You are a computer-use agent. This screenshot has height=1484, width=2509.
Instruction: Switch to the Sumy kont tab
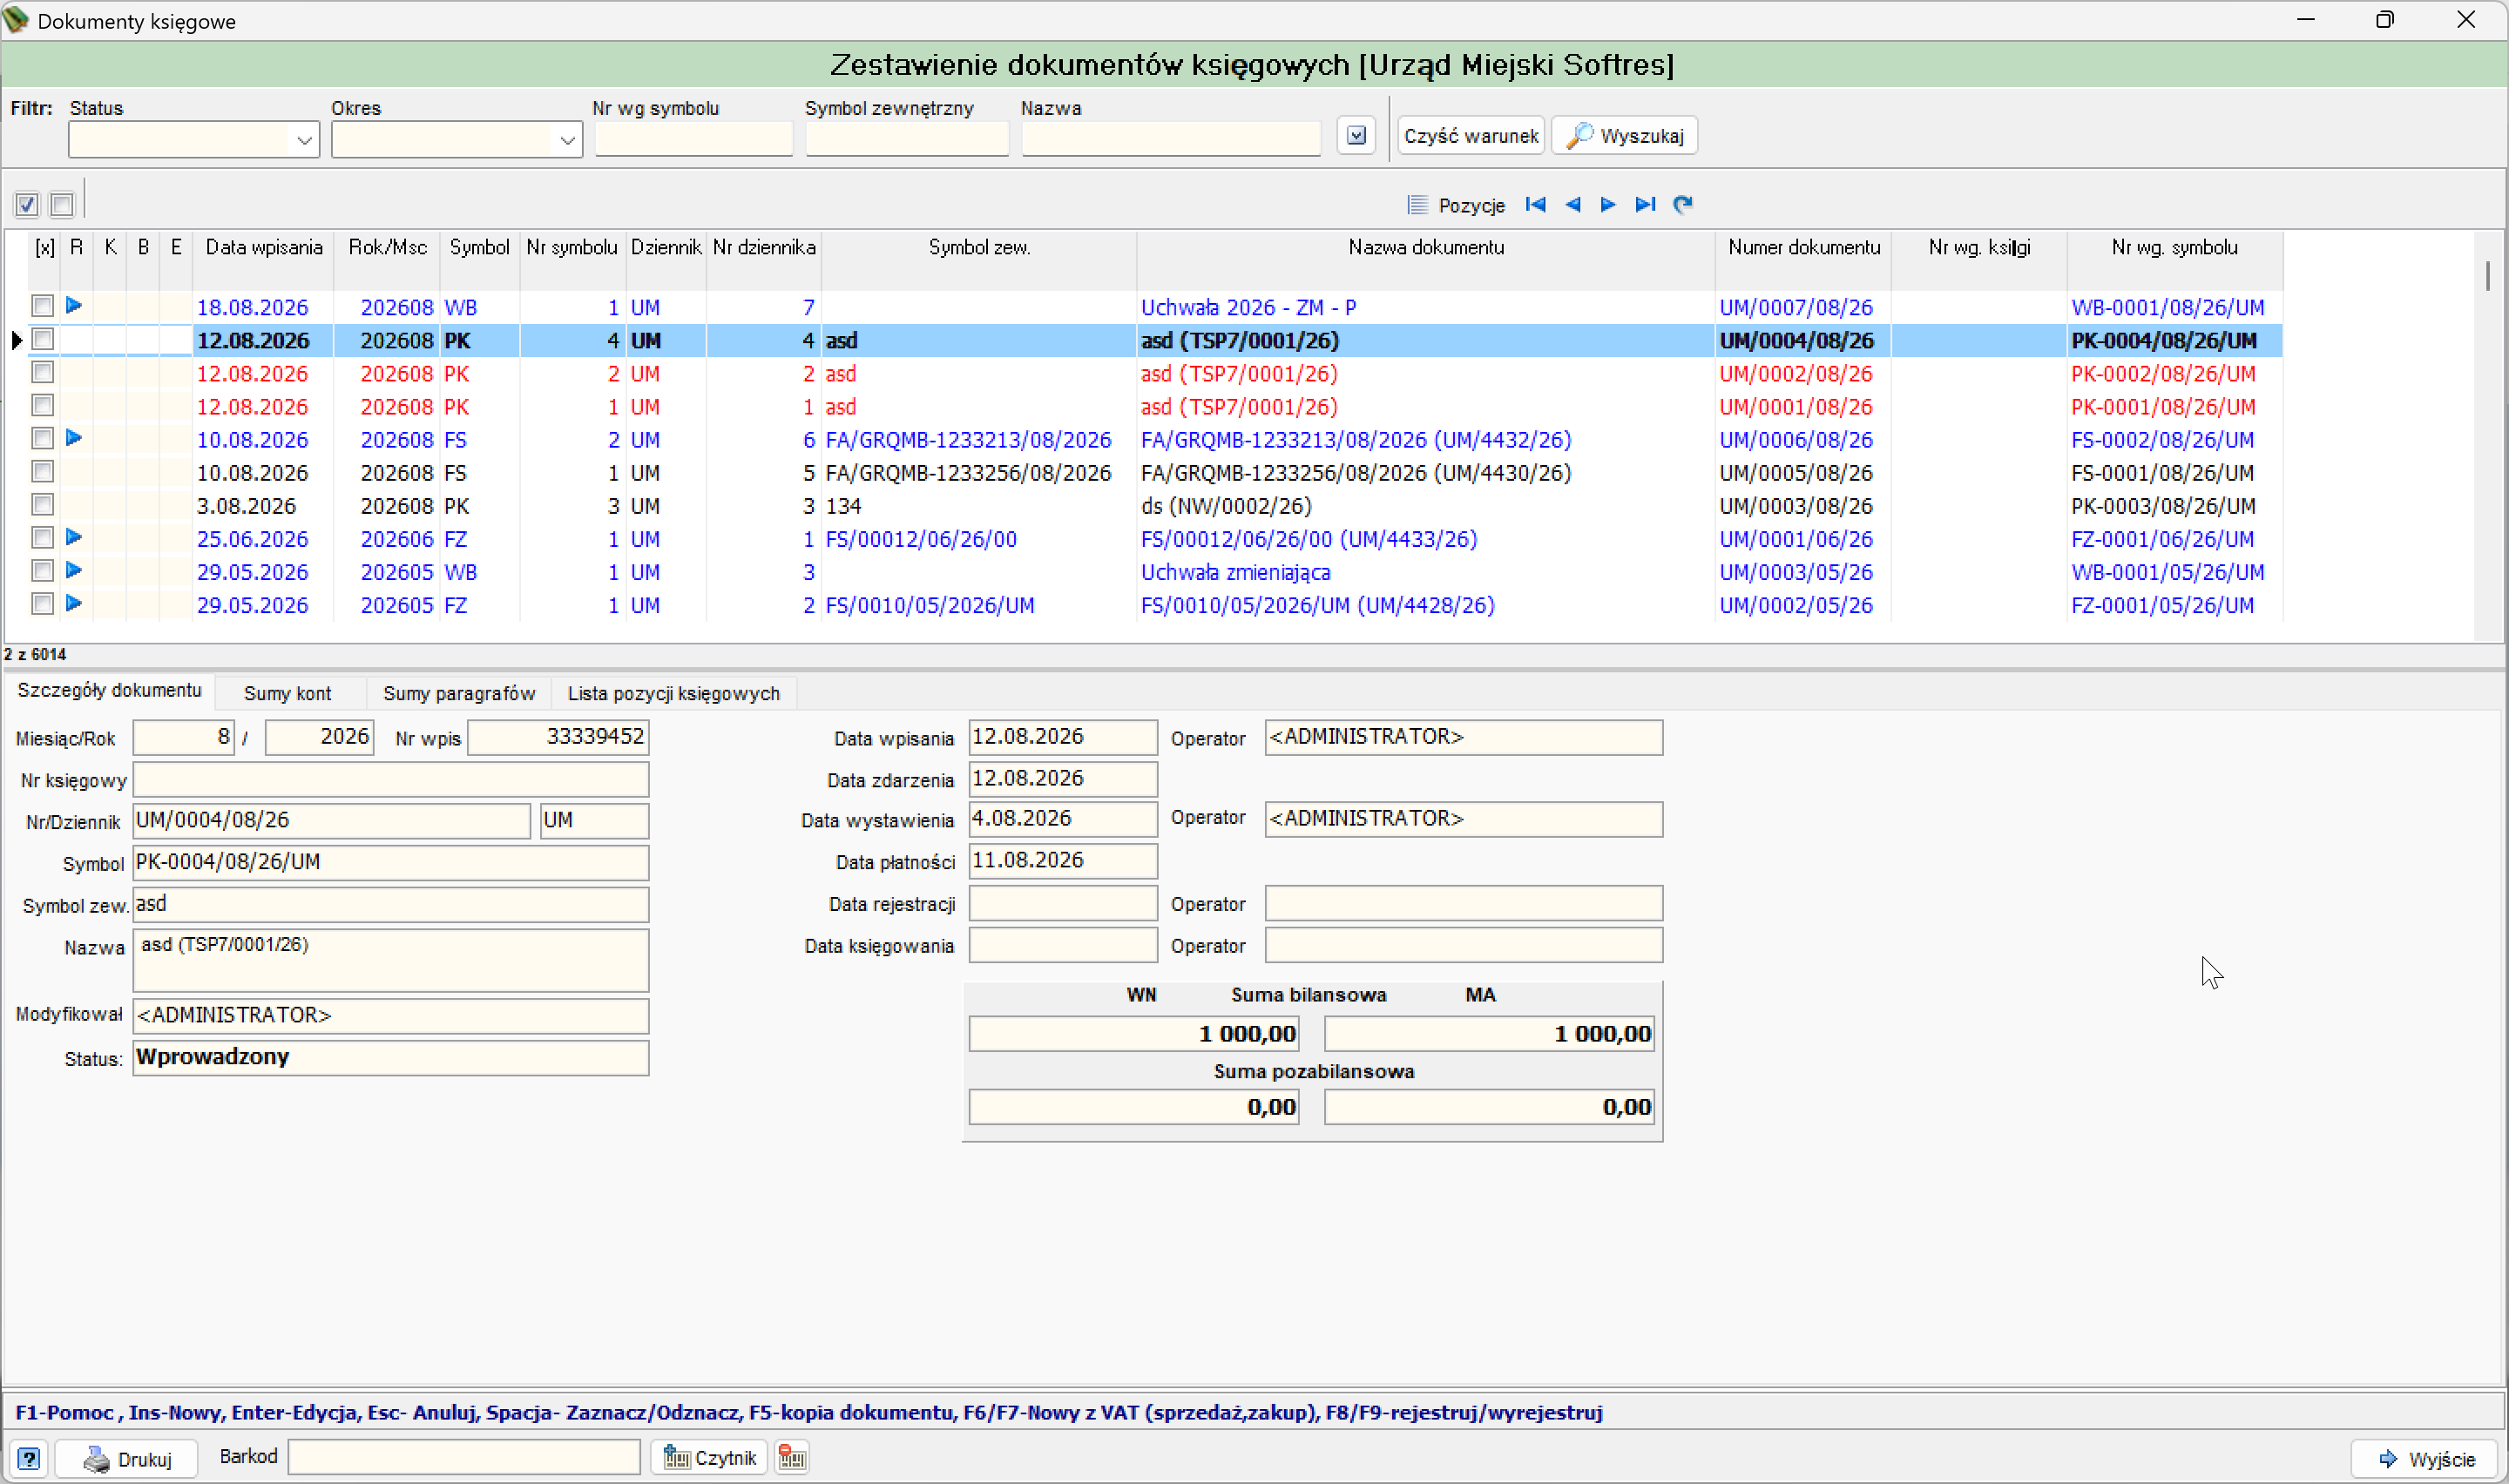click(287, 694)
